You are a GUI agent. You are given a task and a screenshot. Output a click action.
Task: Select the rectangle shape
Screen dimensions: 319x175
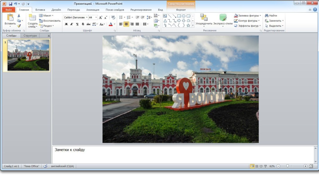179,16
